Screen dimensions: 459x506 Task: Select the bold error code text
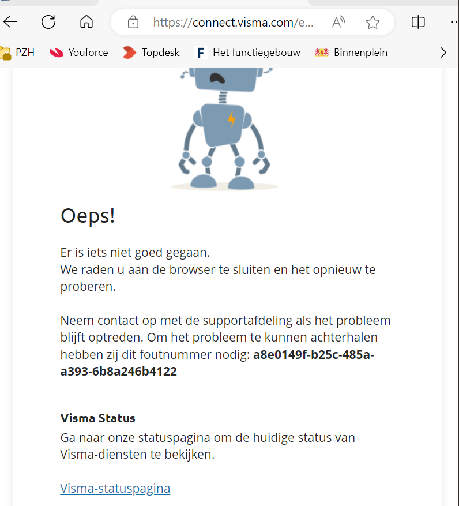(217, 363)
